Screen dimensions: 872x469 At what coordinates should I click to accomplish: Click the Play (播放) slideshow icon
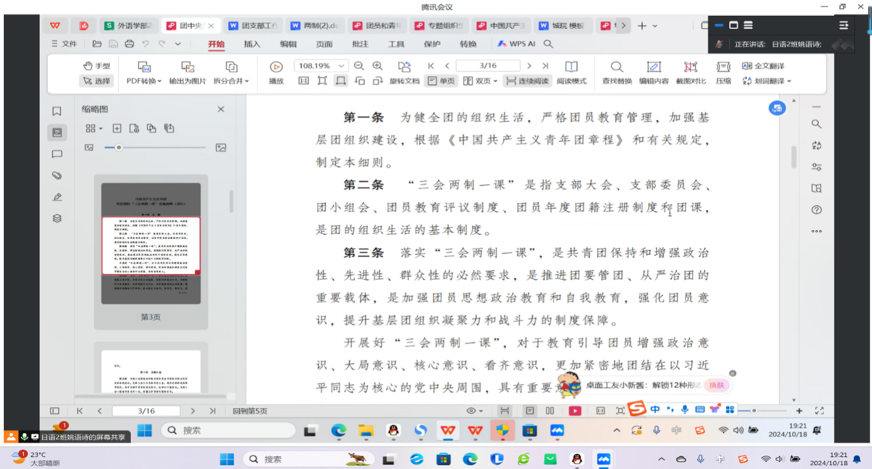pos(276,67)
